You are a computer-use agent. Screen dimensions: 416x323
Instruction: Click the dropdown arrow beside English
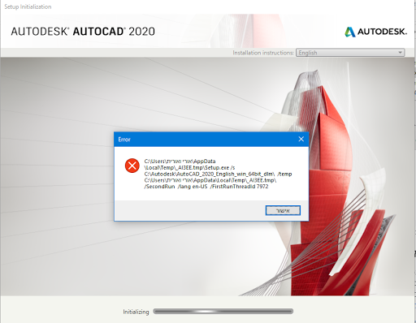click(x=400, y=53)
